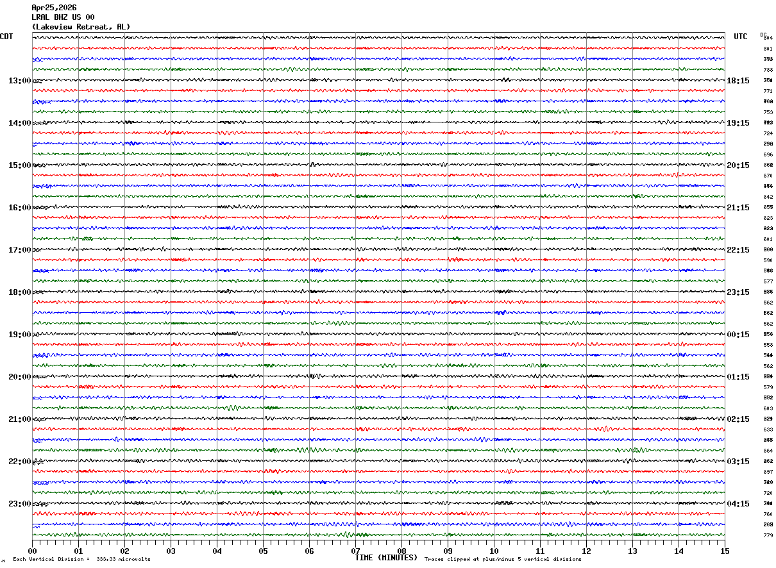Screen dimensions: 776x568
Task: Click the 18:15 UTC row label
Action: point(738,81)
